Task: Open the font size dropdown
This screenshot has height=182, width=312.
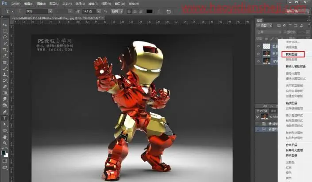Action: (99, 11)
